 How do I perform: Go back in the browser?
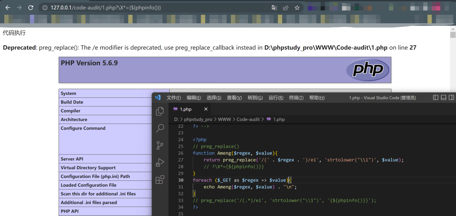(x=8, y=8)
